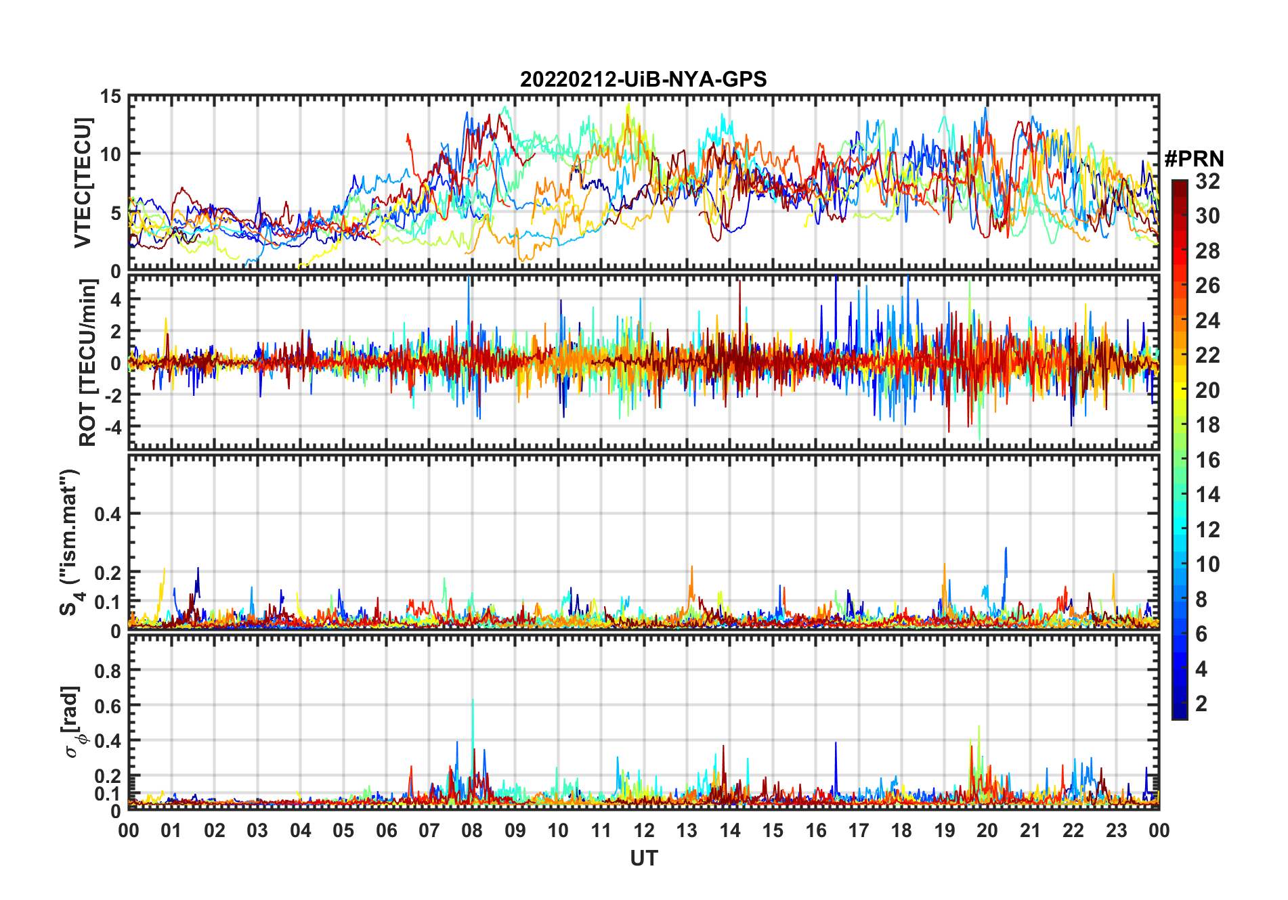This screenshot has width=1288, height=900.
Task: Click VTEC axis tick label 15
Action: coord(111,97)
